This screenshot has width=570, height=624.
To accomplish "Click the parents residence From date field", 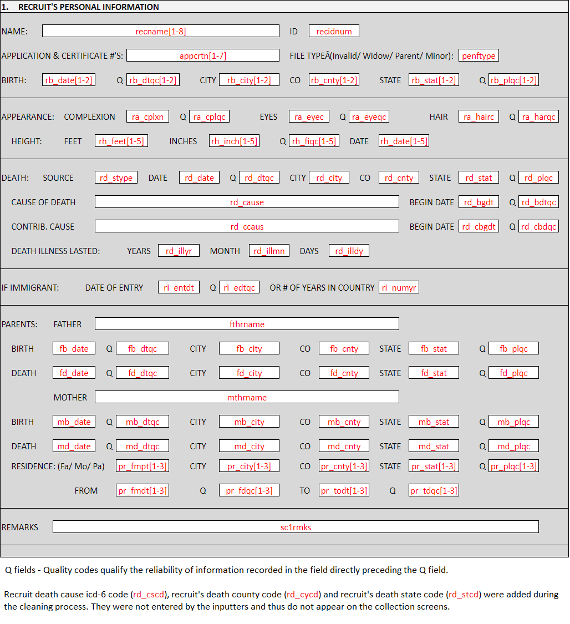I will coord(142,490).
